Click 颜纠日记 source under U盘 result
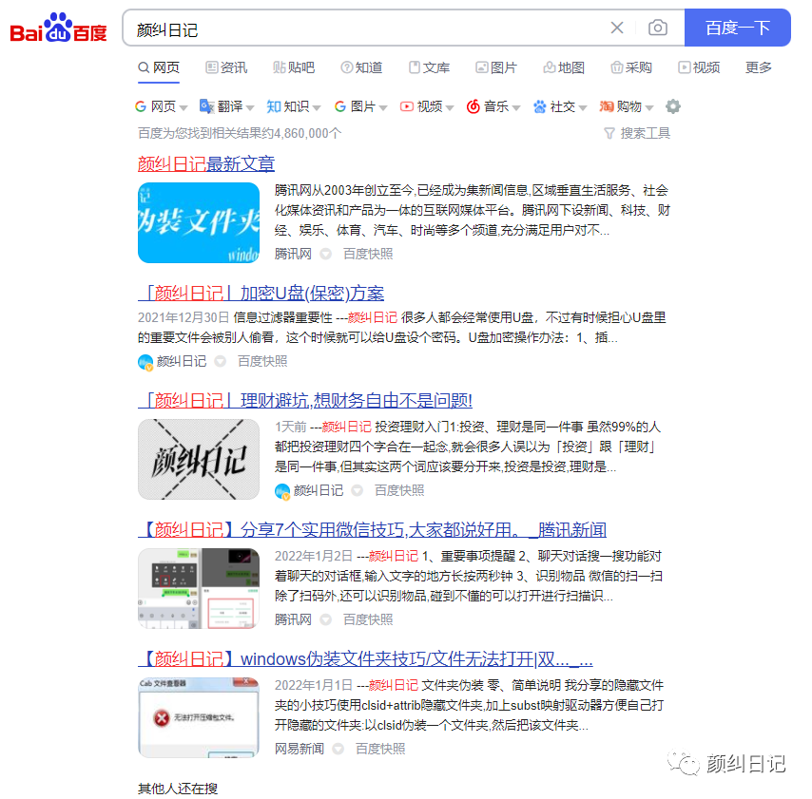 point(182,361)
